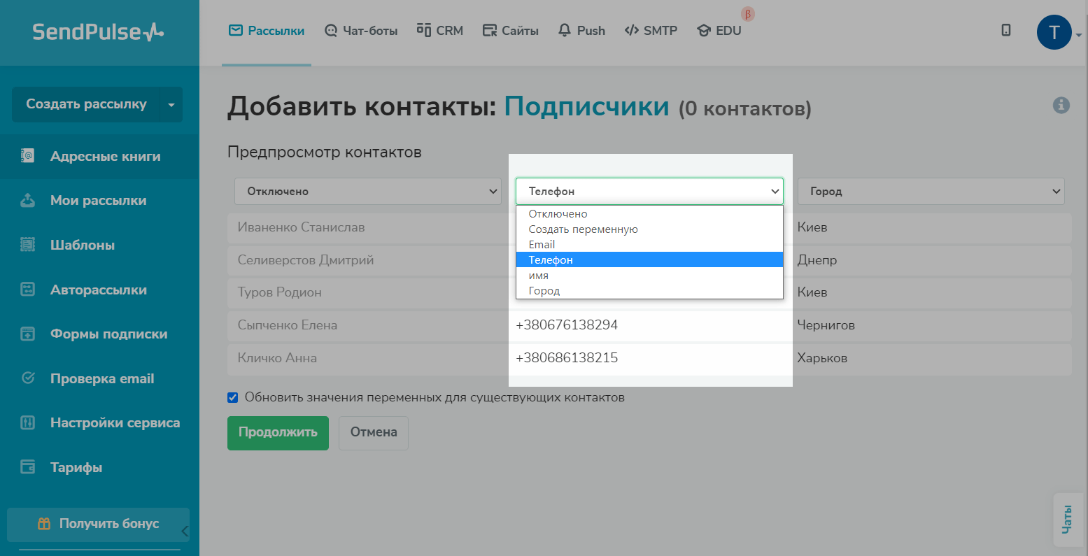
Task: Collapse the sidebar using the chevron arrow
Action: (185, 532)
